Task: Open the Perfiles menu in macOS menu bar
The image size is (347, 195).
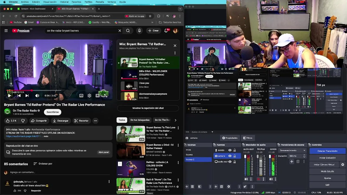Action: [x=88, y=2]
